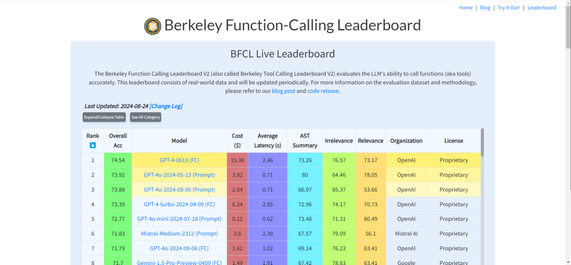
Task: Select the Leaderboard navigation item
Action: tap(541, 8)
